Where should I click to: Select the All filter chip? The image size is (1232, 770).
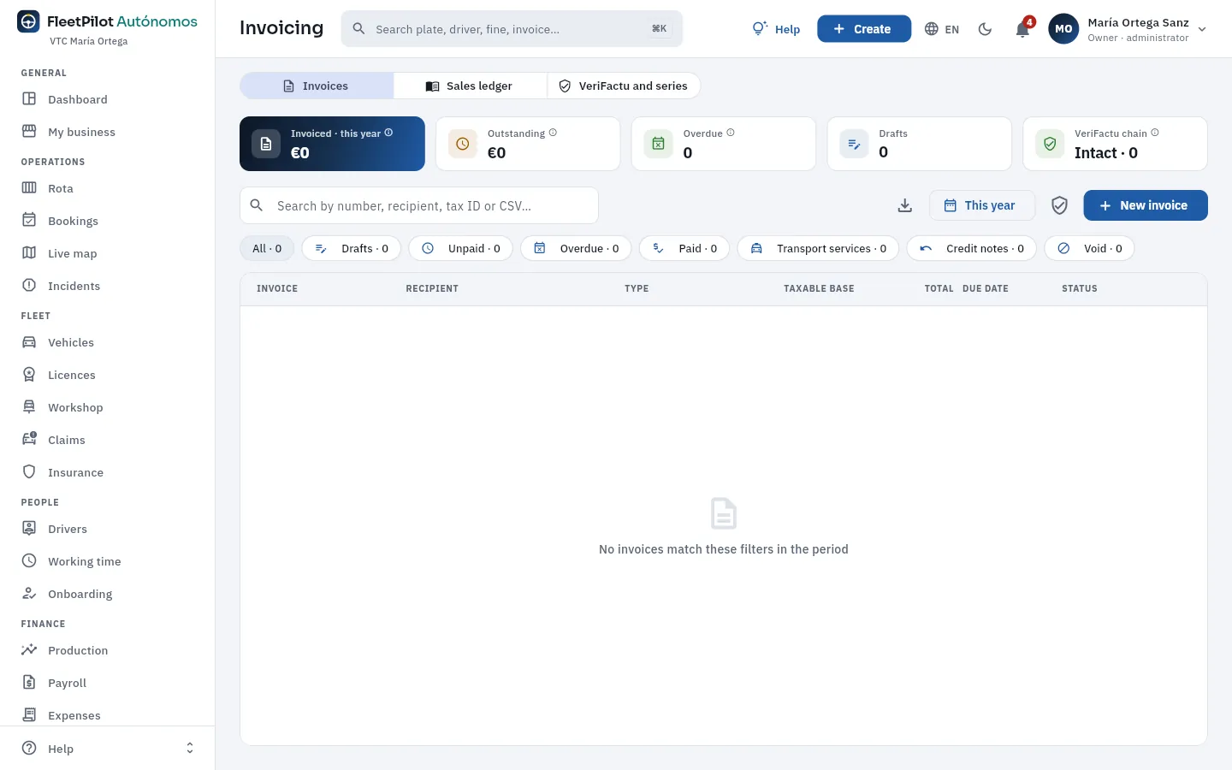click(267, 248)
